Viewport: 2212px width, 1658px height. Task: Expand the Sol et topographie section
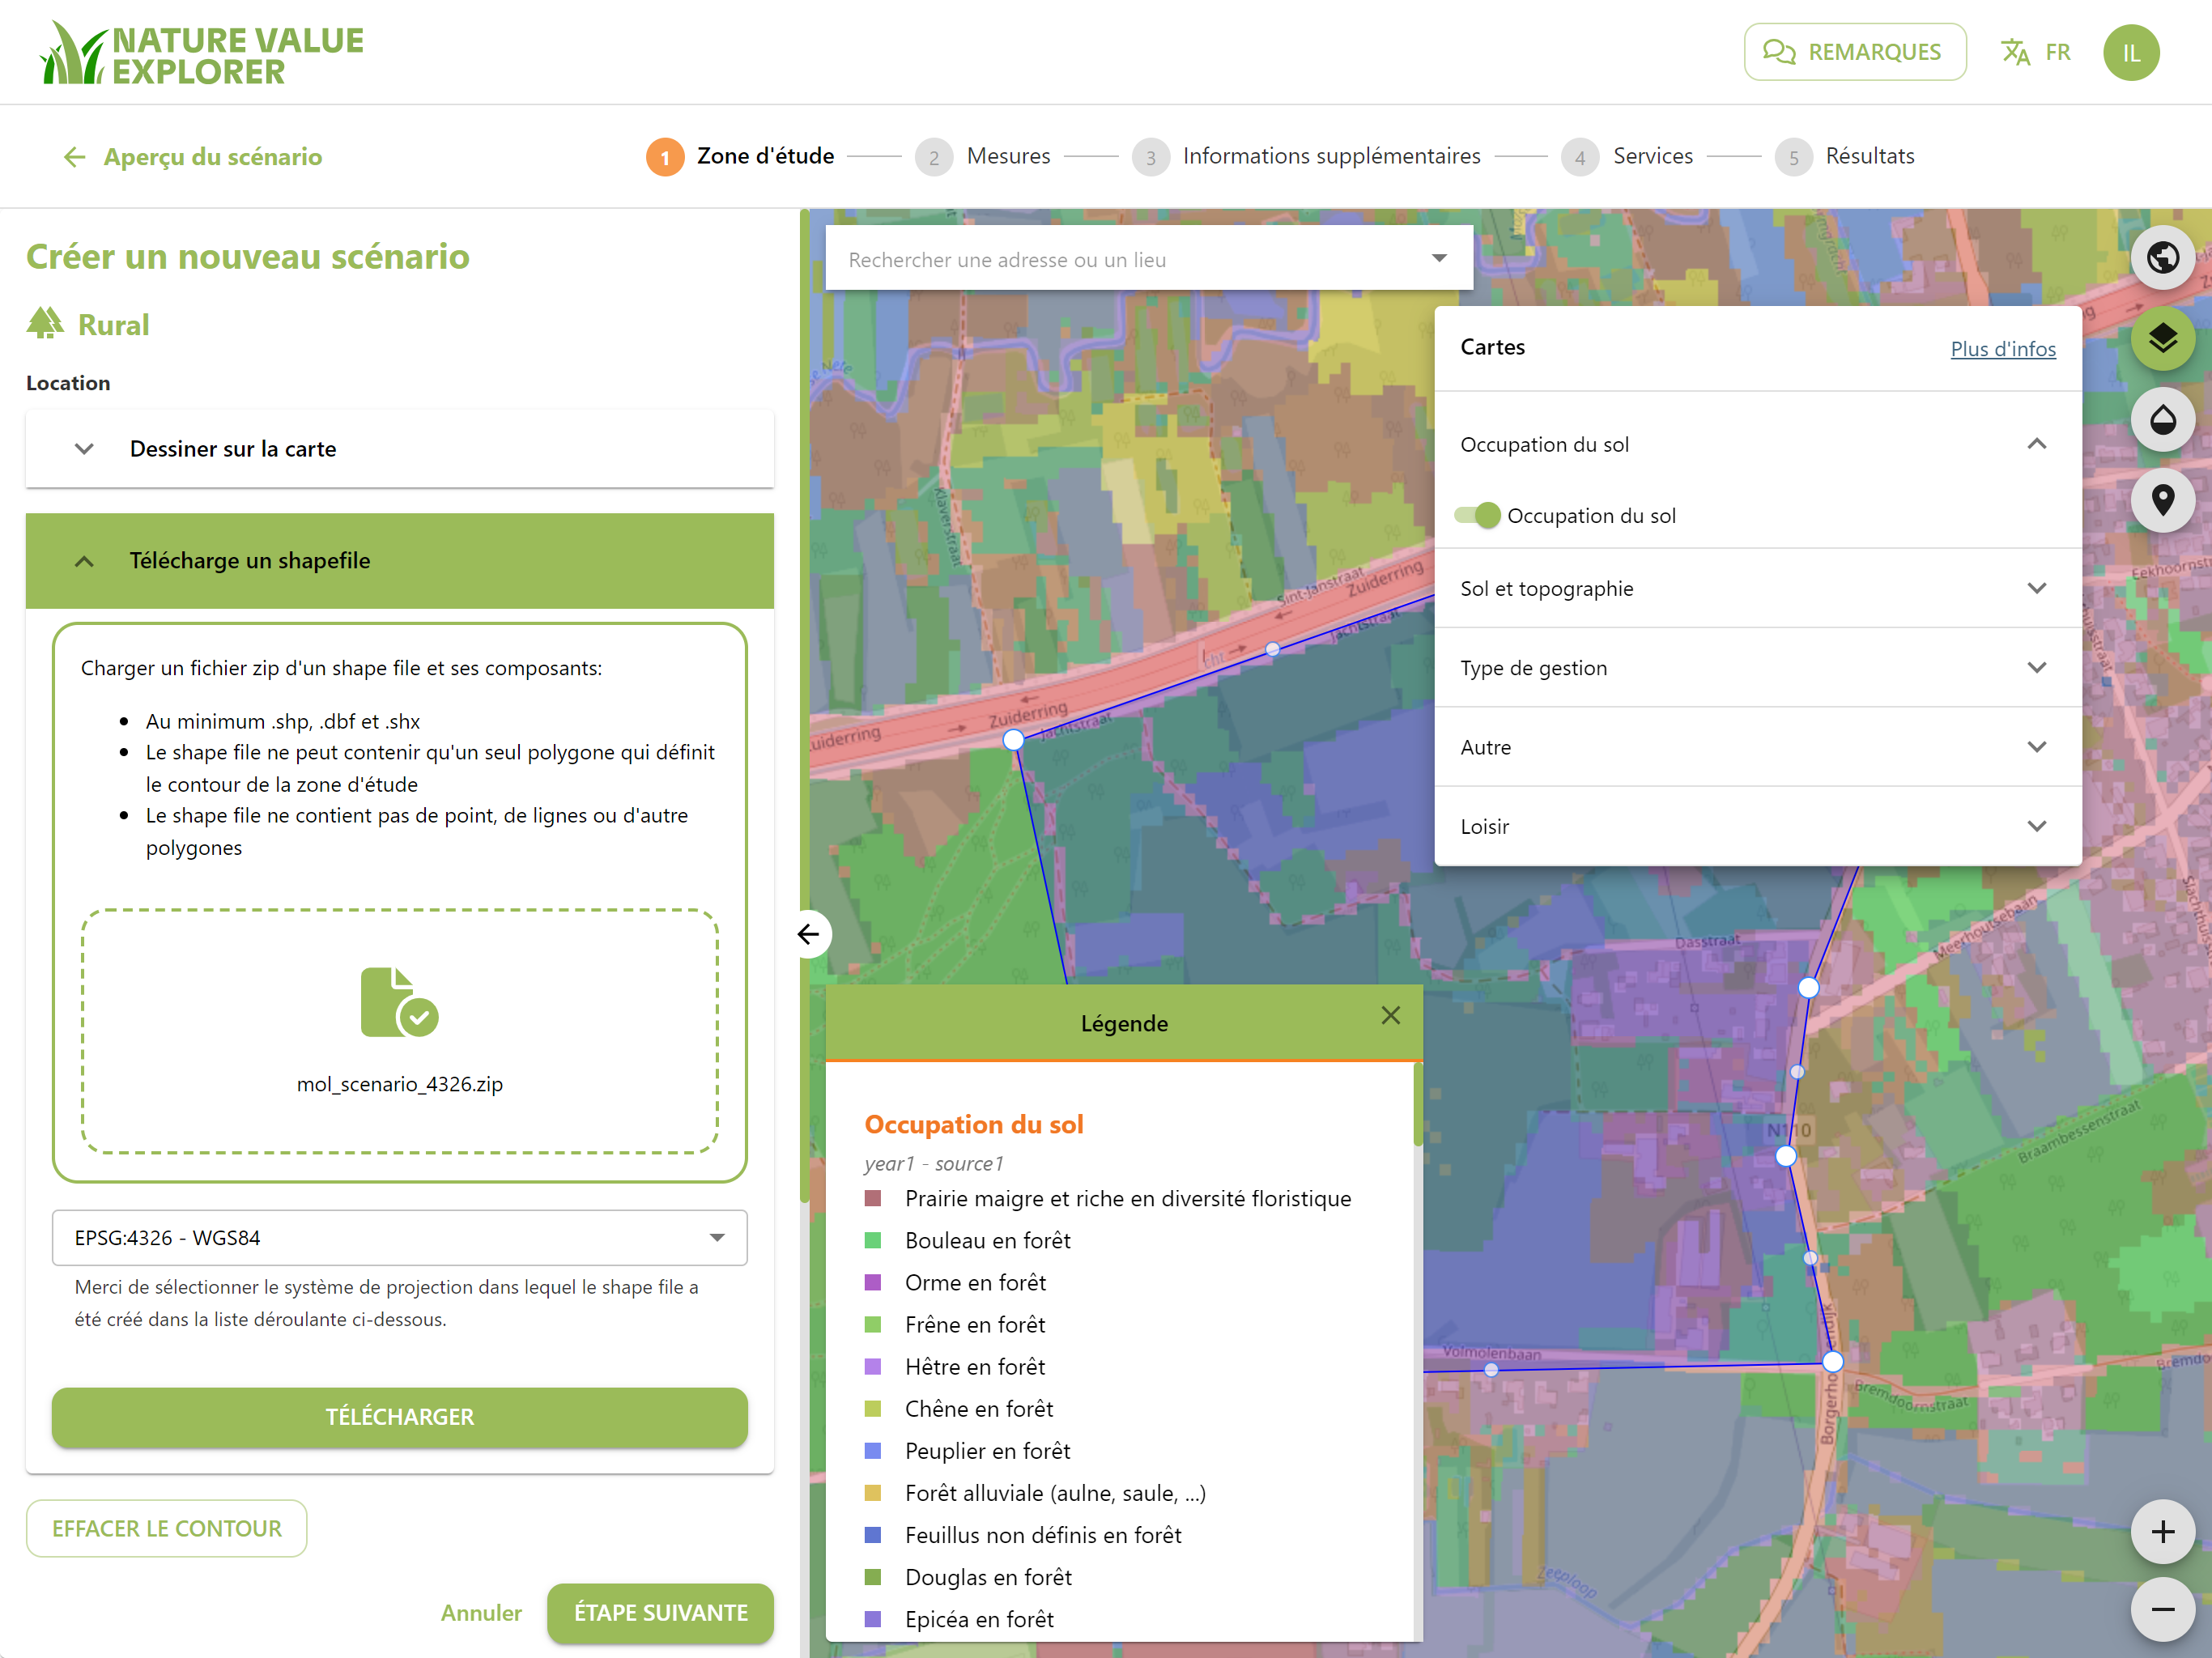(1757, 588)
